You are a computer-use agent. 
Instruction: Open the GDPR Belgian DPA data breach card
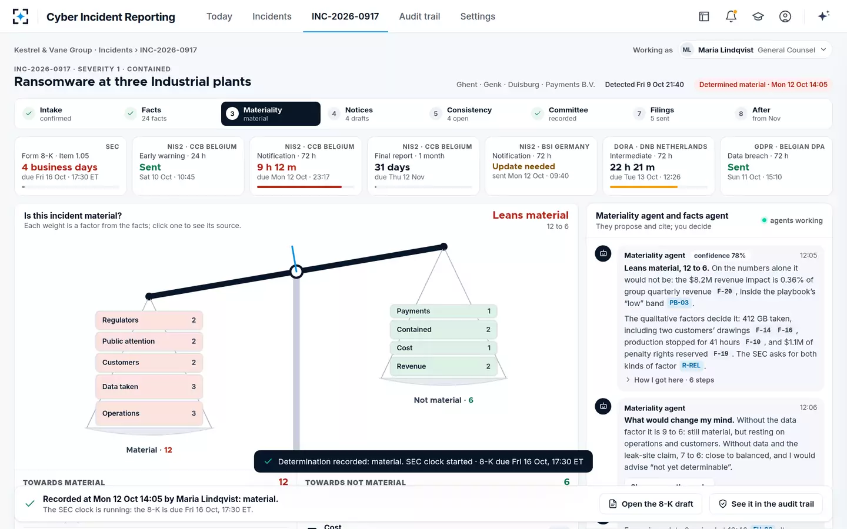point(776,166)
